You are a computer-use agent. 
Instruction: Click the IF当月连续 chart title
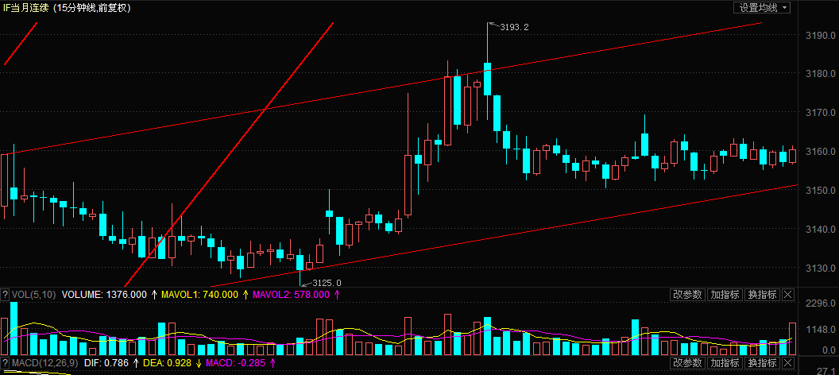tap(27, 7)
